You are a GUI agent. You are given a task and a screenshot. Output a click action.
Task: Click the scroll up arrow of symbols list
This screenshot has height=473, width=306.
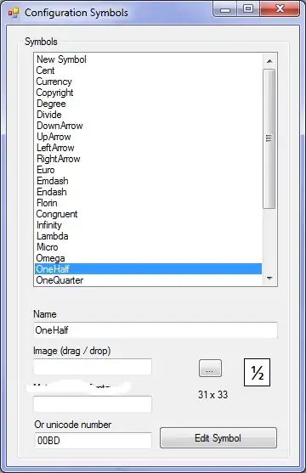pyautogui.click(x=269, y=61)
